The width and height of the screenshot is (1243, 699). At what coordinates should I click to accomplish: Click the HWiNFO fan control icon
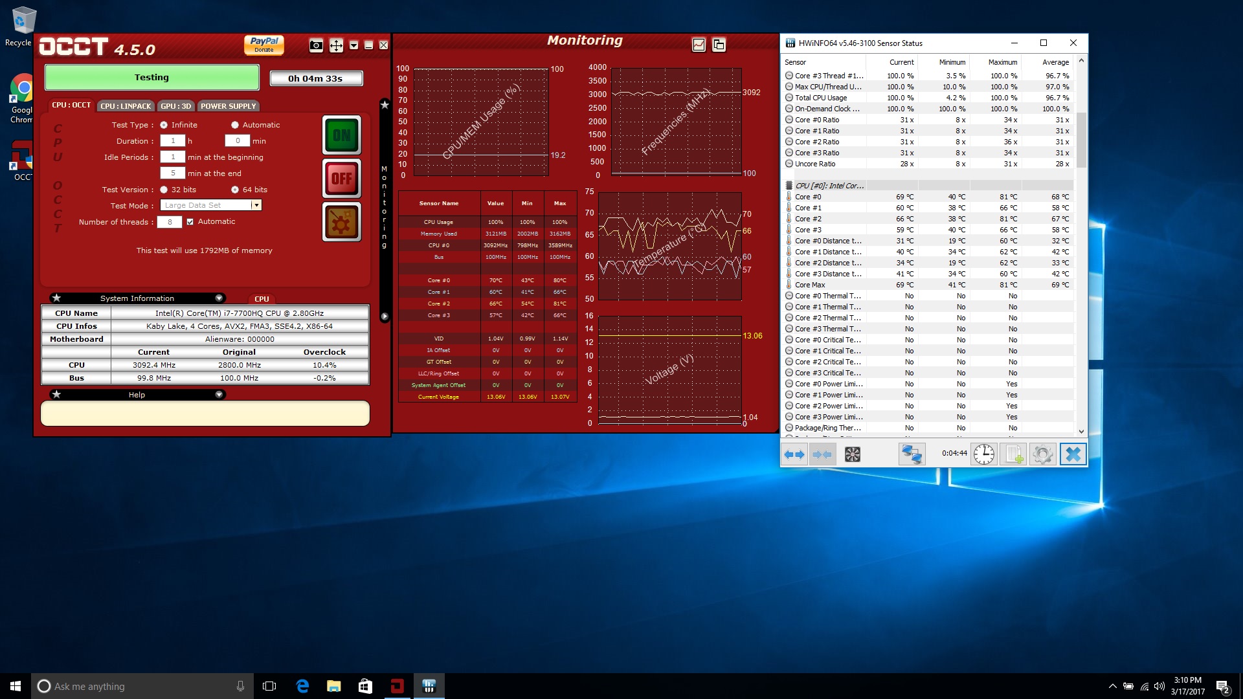click(x=853, y=454)
